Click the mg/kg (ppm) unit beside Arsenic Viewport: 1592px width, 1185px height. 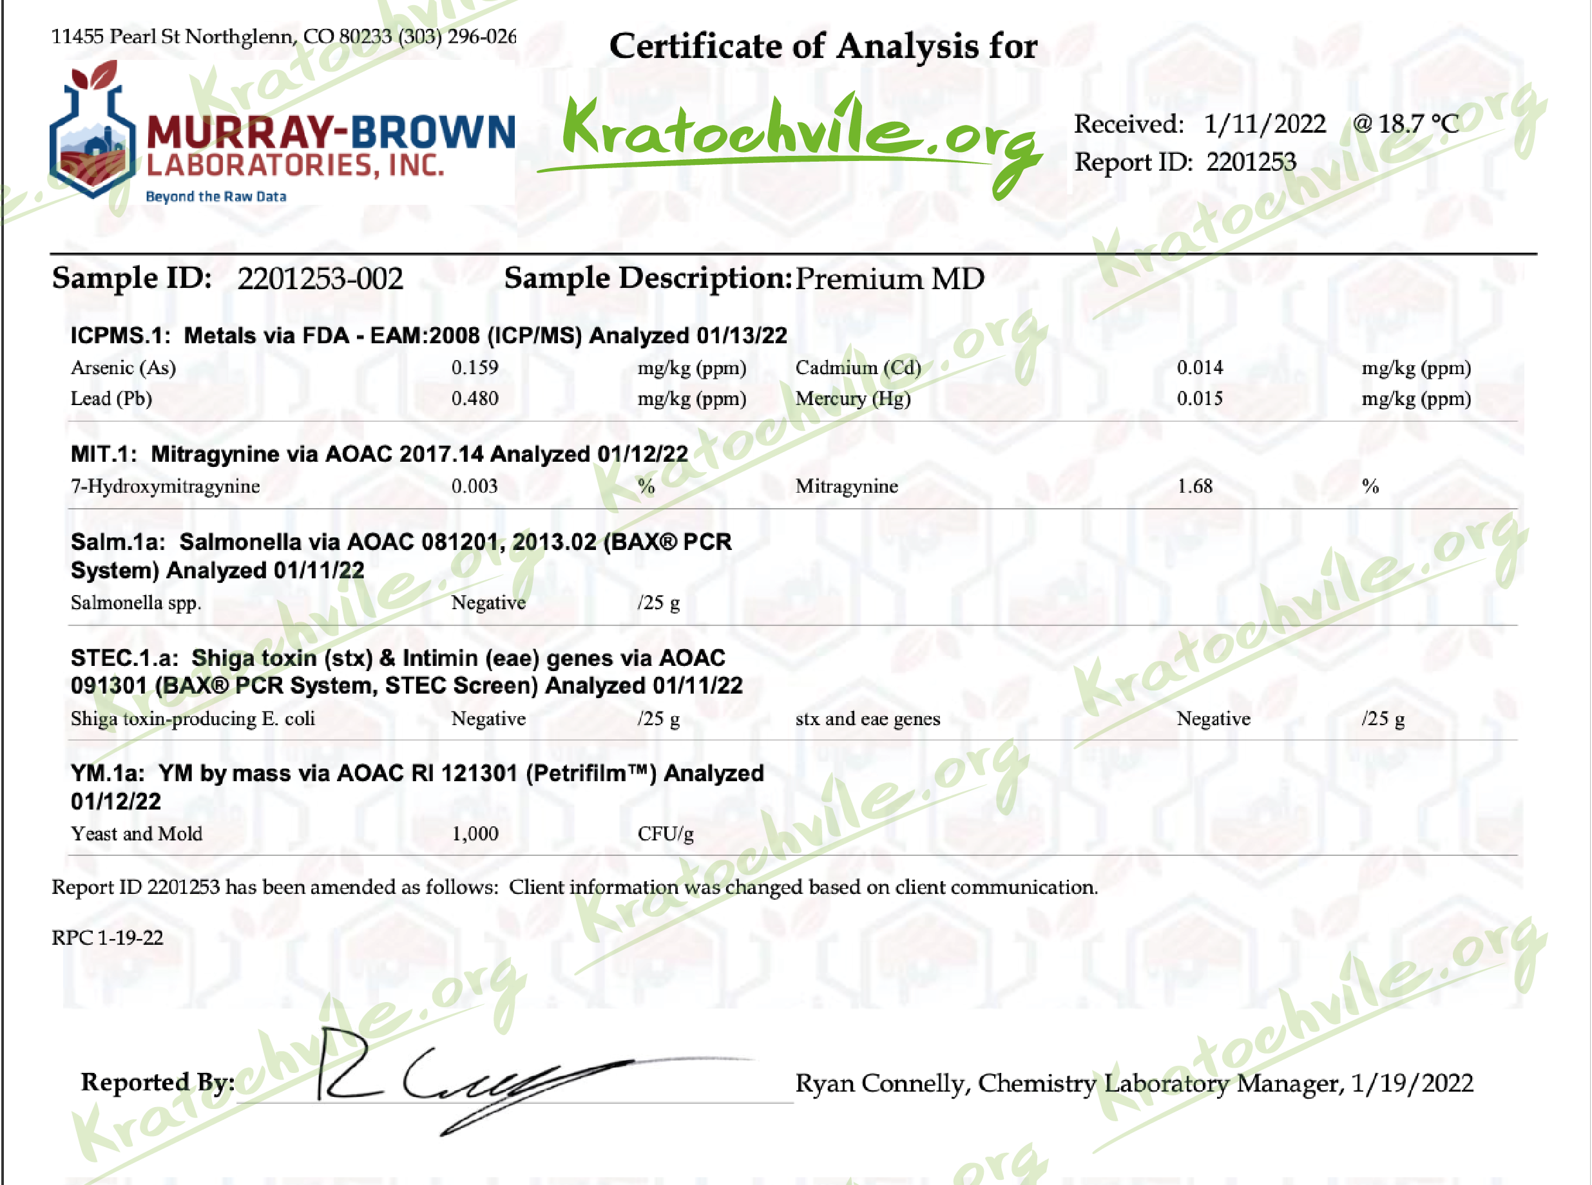(x=691, y=368)
